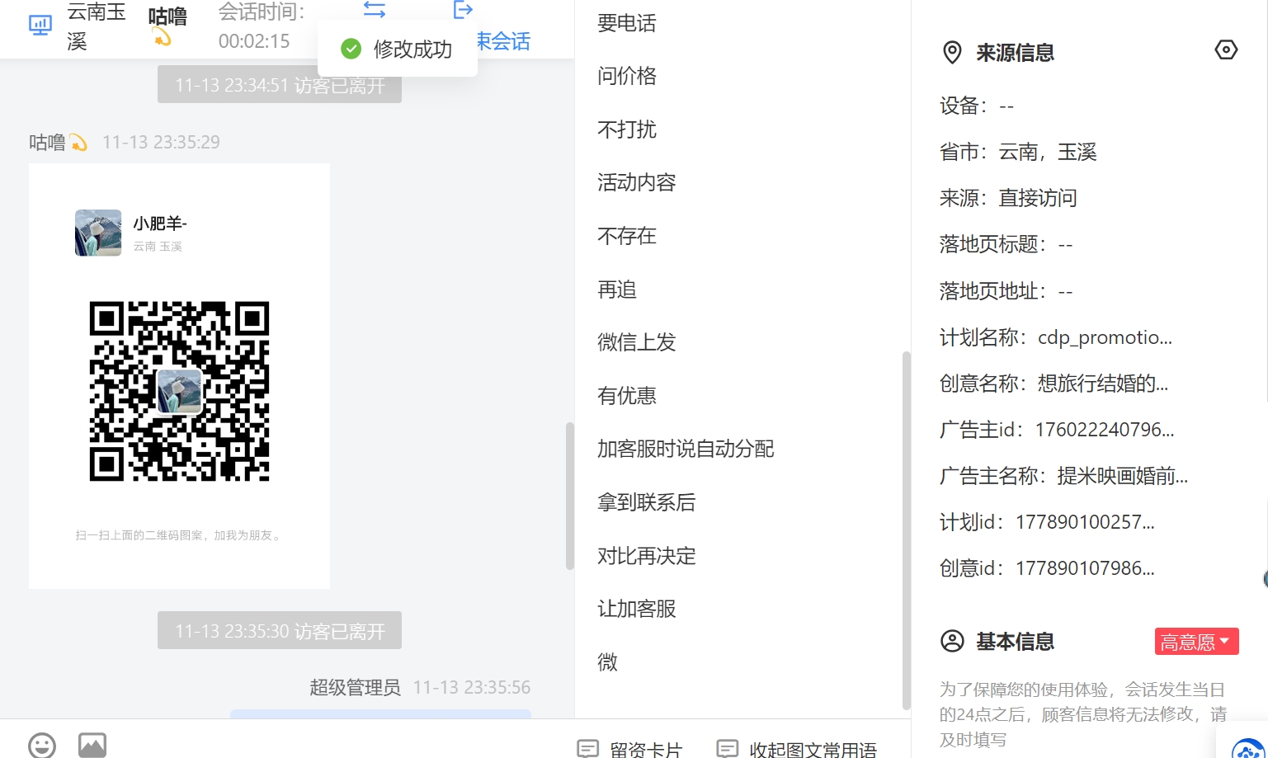Click 创意id 177890107986... value
The image size is (1268, 758).
(1085, 568)
